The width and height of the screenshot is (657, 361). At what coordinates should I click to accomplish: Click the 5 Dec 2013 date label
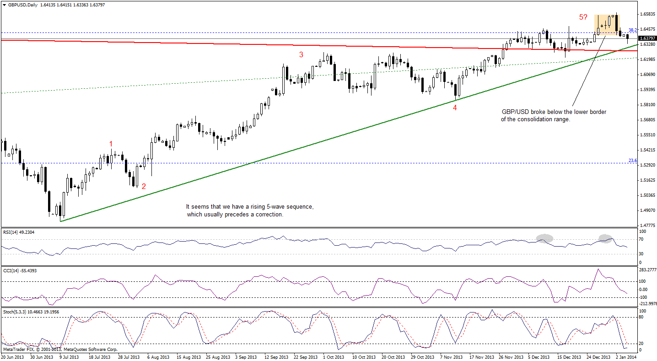click(x=540, y=357)
